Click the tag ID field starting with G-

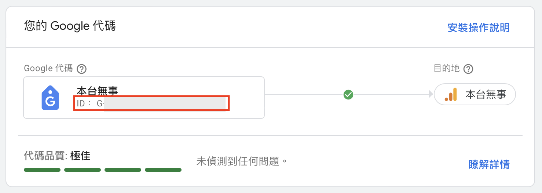[151, 103]
